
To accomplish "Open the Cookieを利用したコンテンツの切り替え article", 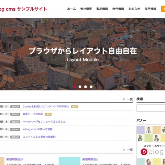I will [x=46, y=107].
